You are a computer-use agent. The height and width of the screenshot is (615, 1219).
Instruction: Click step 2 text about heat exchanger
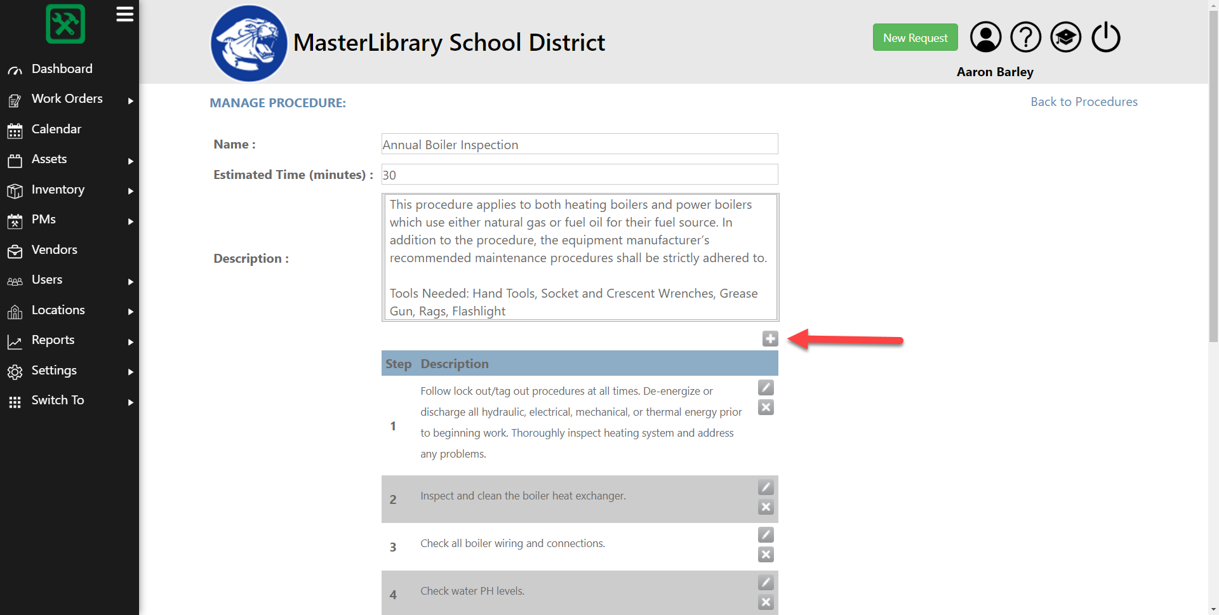pos(523,496)
